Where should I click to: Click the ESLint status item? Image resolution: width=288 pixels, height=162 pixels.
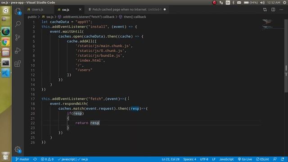[x=262, y=159]
